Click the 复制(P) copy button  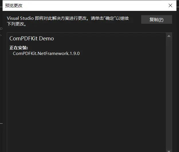156,19
